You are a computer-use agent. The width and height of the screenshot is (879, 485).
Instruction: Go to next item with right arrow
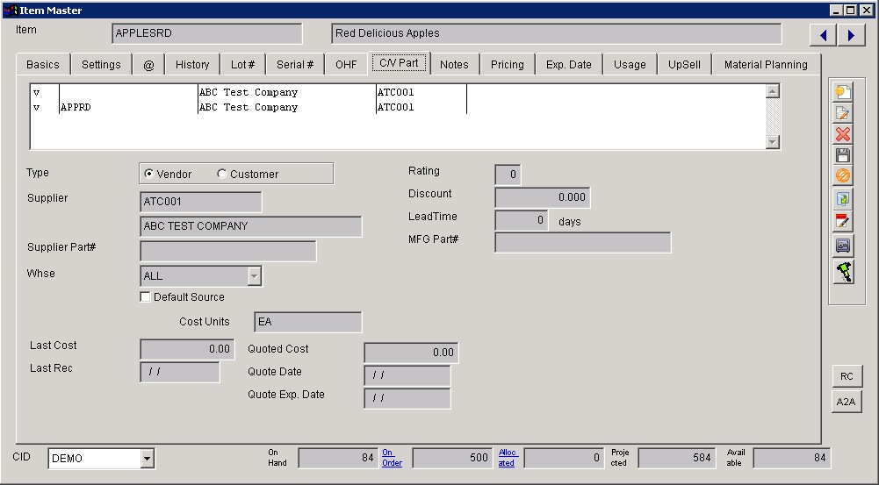point(851,35)
